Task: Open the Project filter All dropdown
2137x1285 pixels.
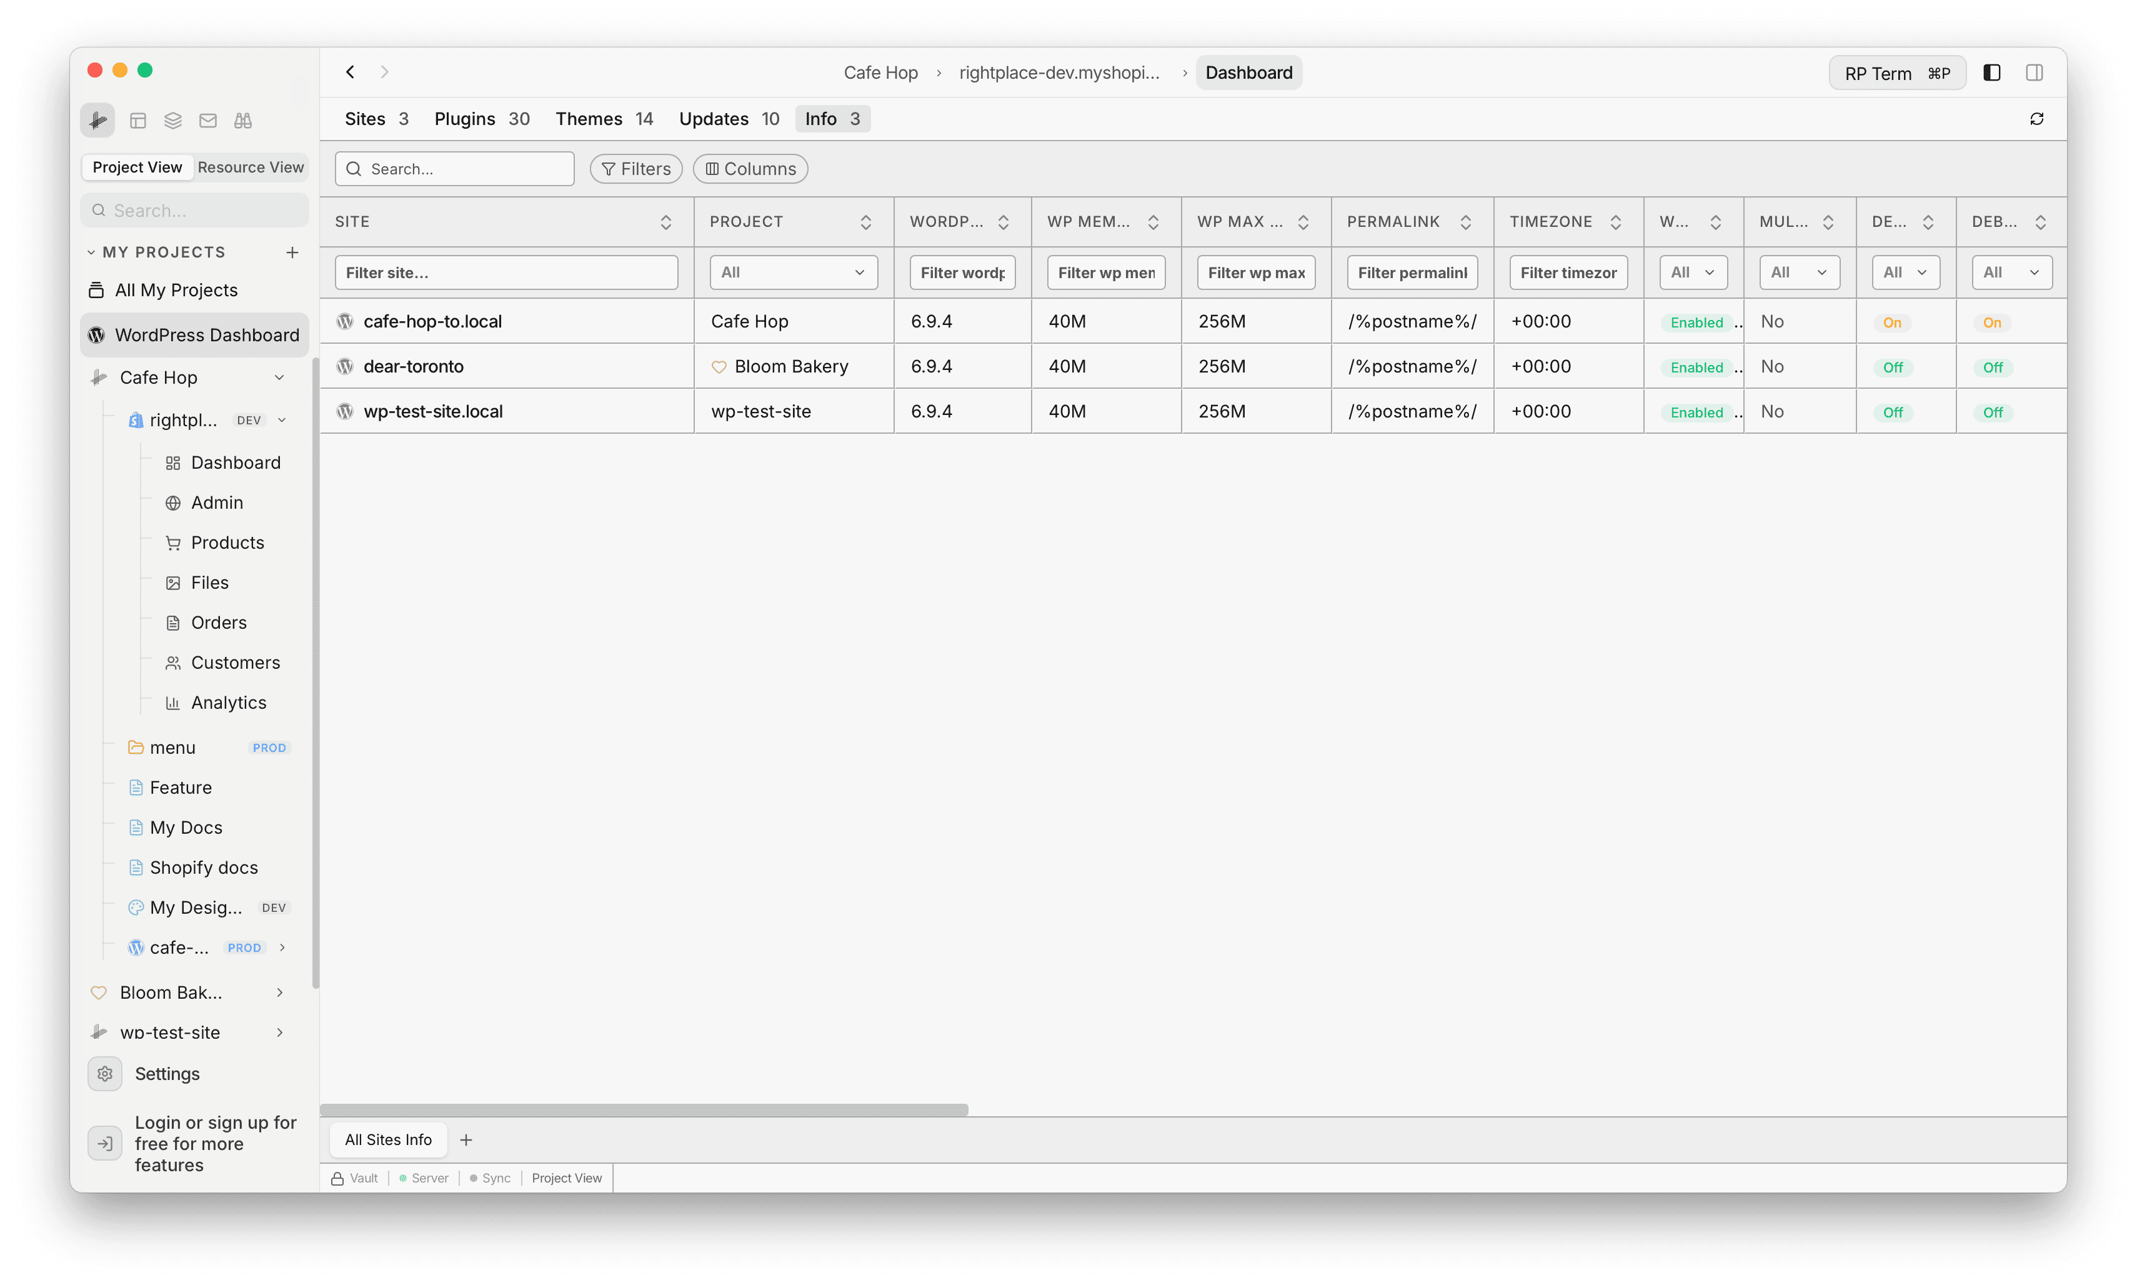Action: pos(792,272)
